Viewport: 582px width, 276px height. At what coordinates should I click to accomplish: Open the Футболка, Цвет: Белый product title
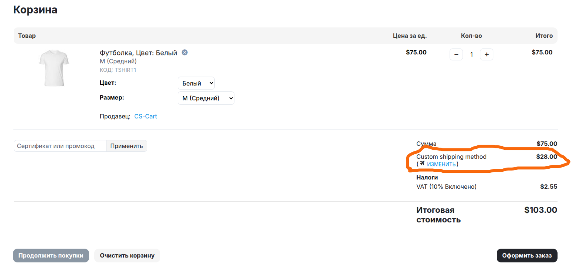138,53
